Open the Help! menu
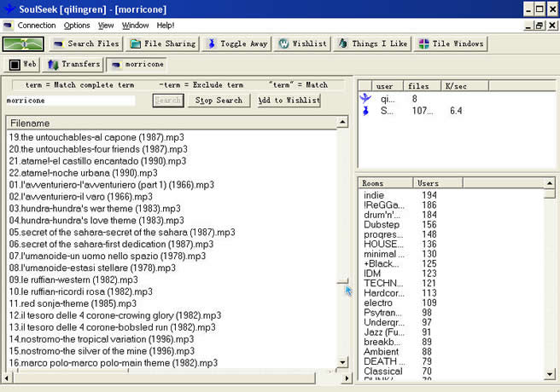 tap(166, 26)
